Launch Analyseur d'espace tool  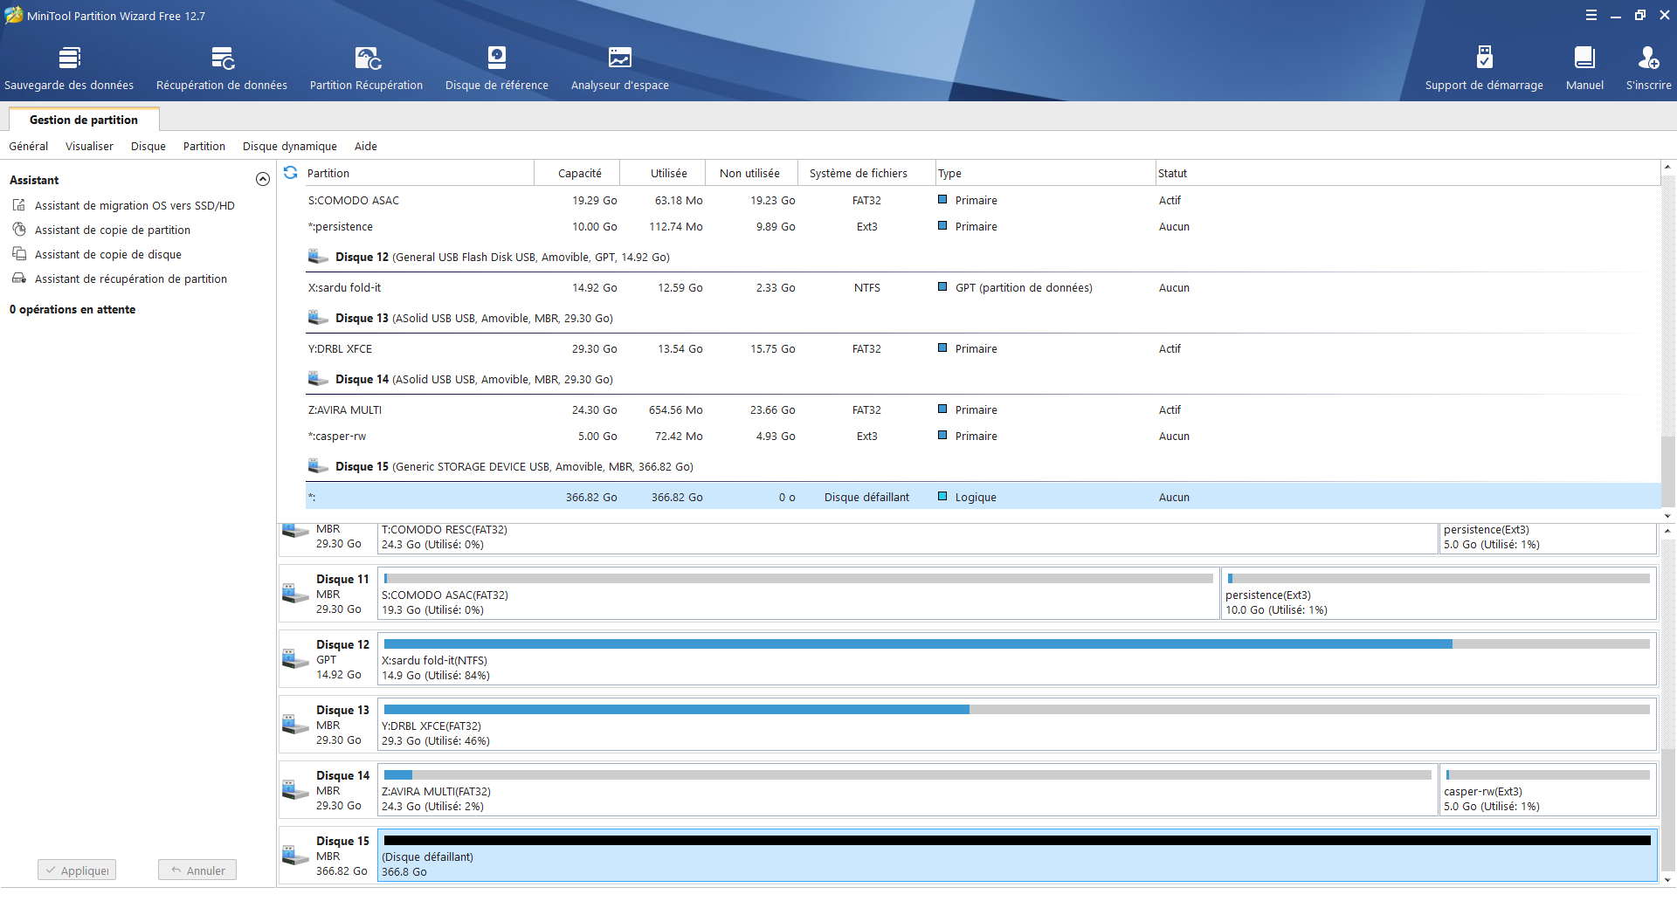(620, 68)
